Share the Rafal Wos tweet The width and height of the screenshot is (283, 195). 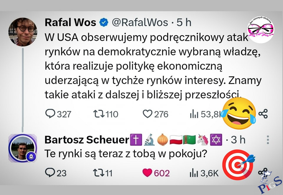(263, 114)
